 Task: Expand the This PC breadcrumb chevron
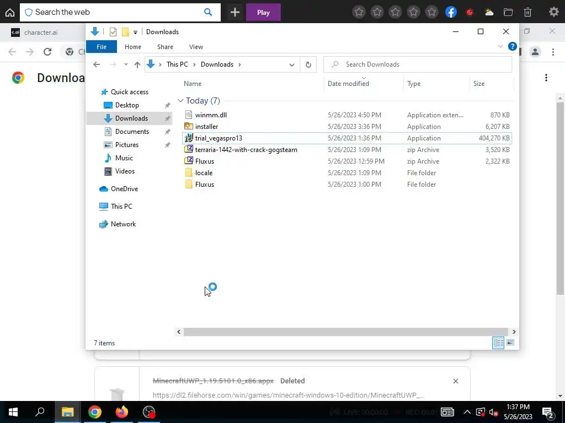pyautogui.click(x=194, y=64)
